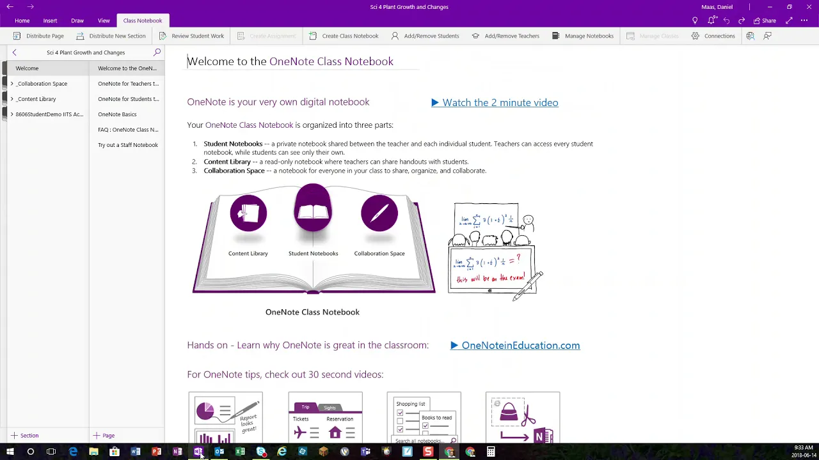Enter full screen mode with double-arrow icon

point(789,20)
